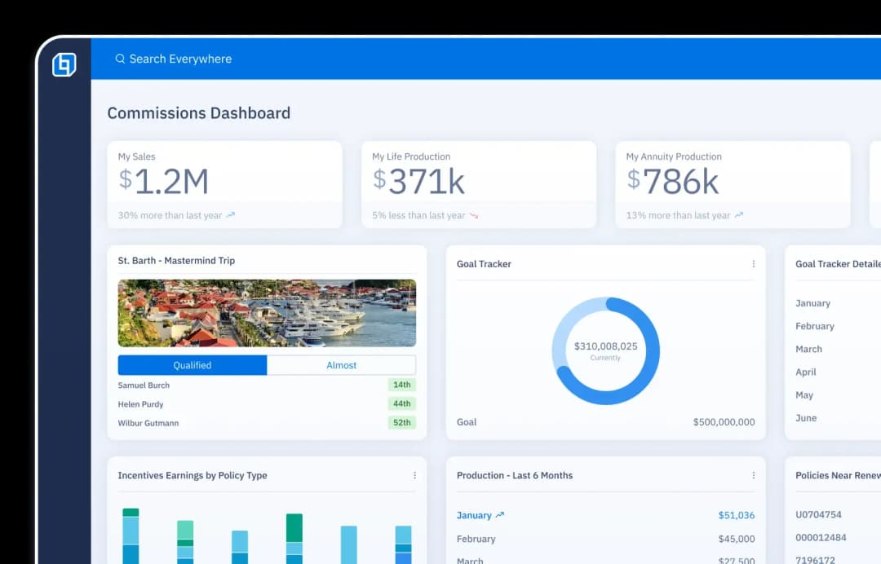
Task: Click Samuel Burch's 14th rank badge
Action: click(x=401, y=385)
